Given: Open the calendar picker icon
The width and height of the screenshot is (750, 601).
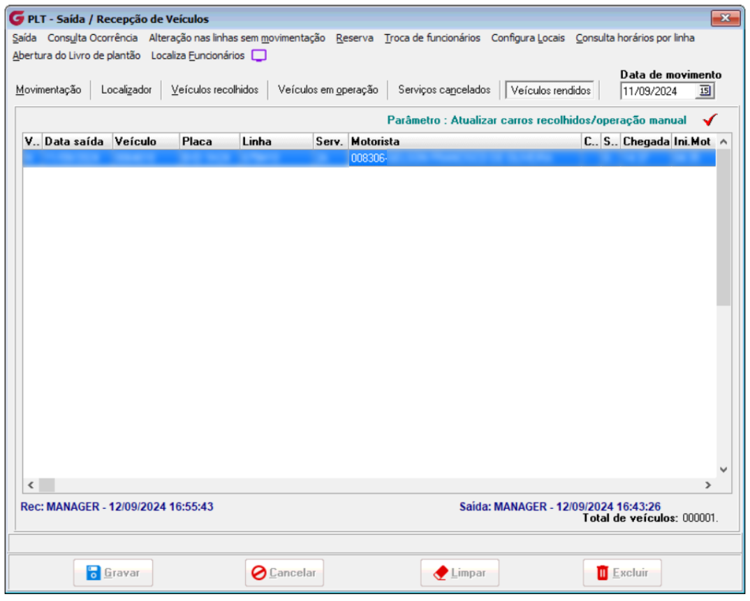Looking at the screenshot, I should point(705,91).
